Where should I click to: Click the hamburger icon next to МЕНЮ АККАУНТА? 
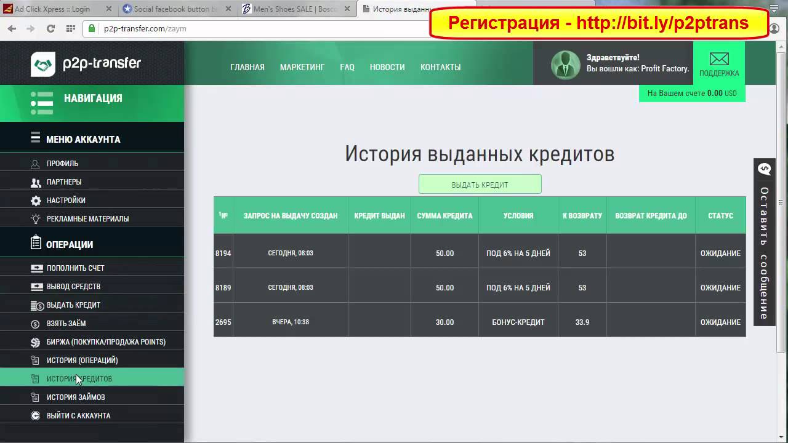click(x=36, y=138)
